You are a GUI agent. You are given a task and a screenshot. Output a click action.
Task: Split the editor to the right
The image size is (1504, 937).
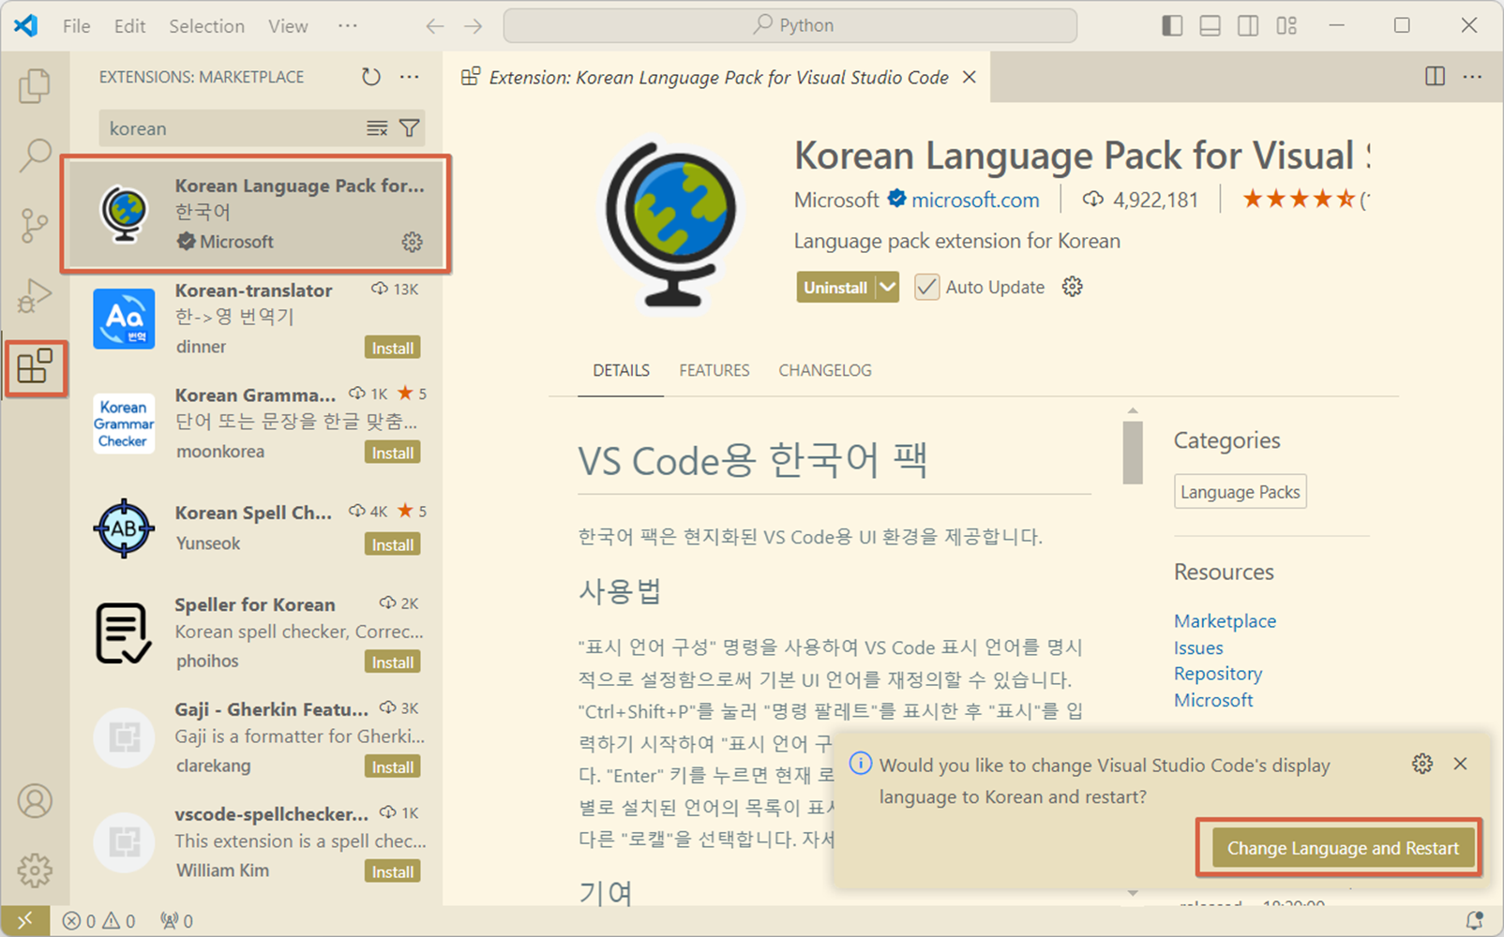click(1435, 77)
